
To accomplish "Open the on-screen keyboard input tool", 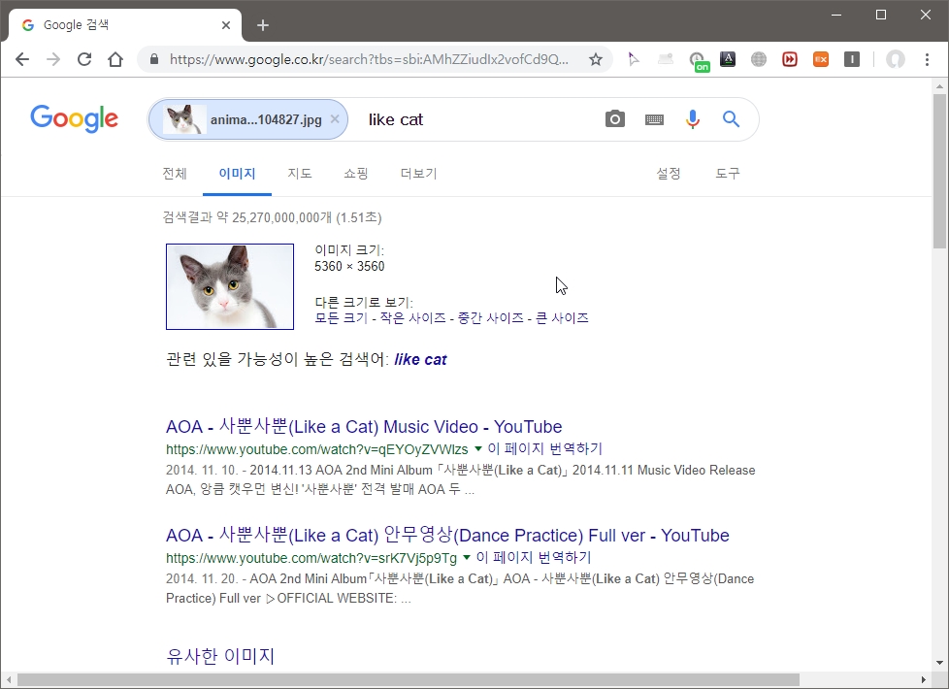I will coord(653,118).
